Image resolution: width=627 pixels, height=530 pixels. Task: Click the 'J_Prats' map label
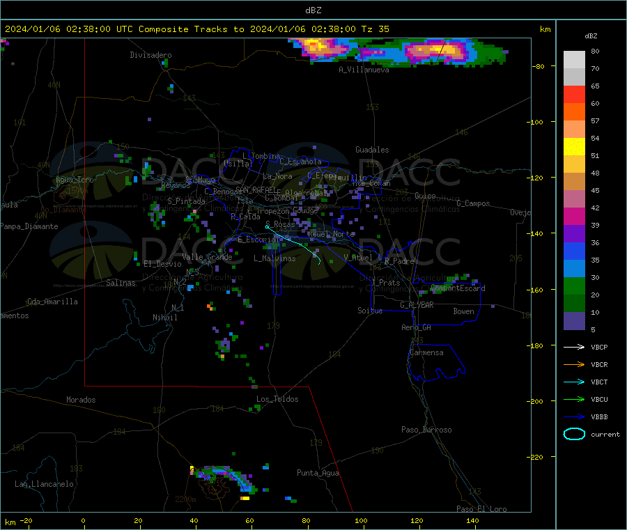[385, 283]
